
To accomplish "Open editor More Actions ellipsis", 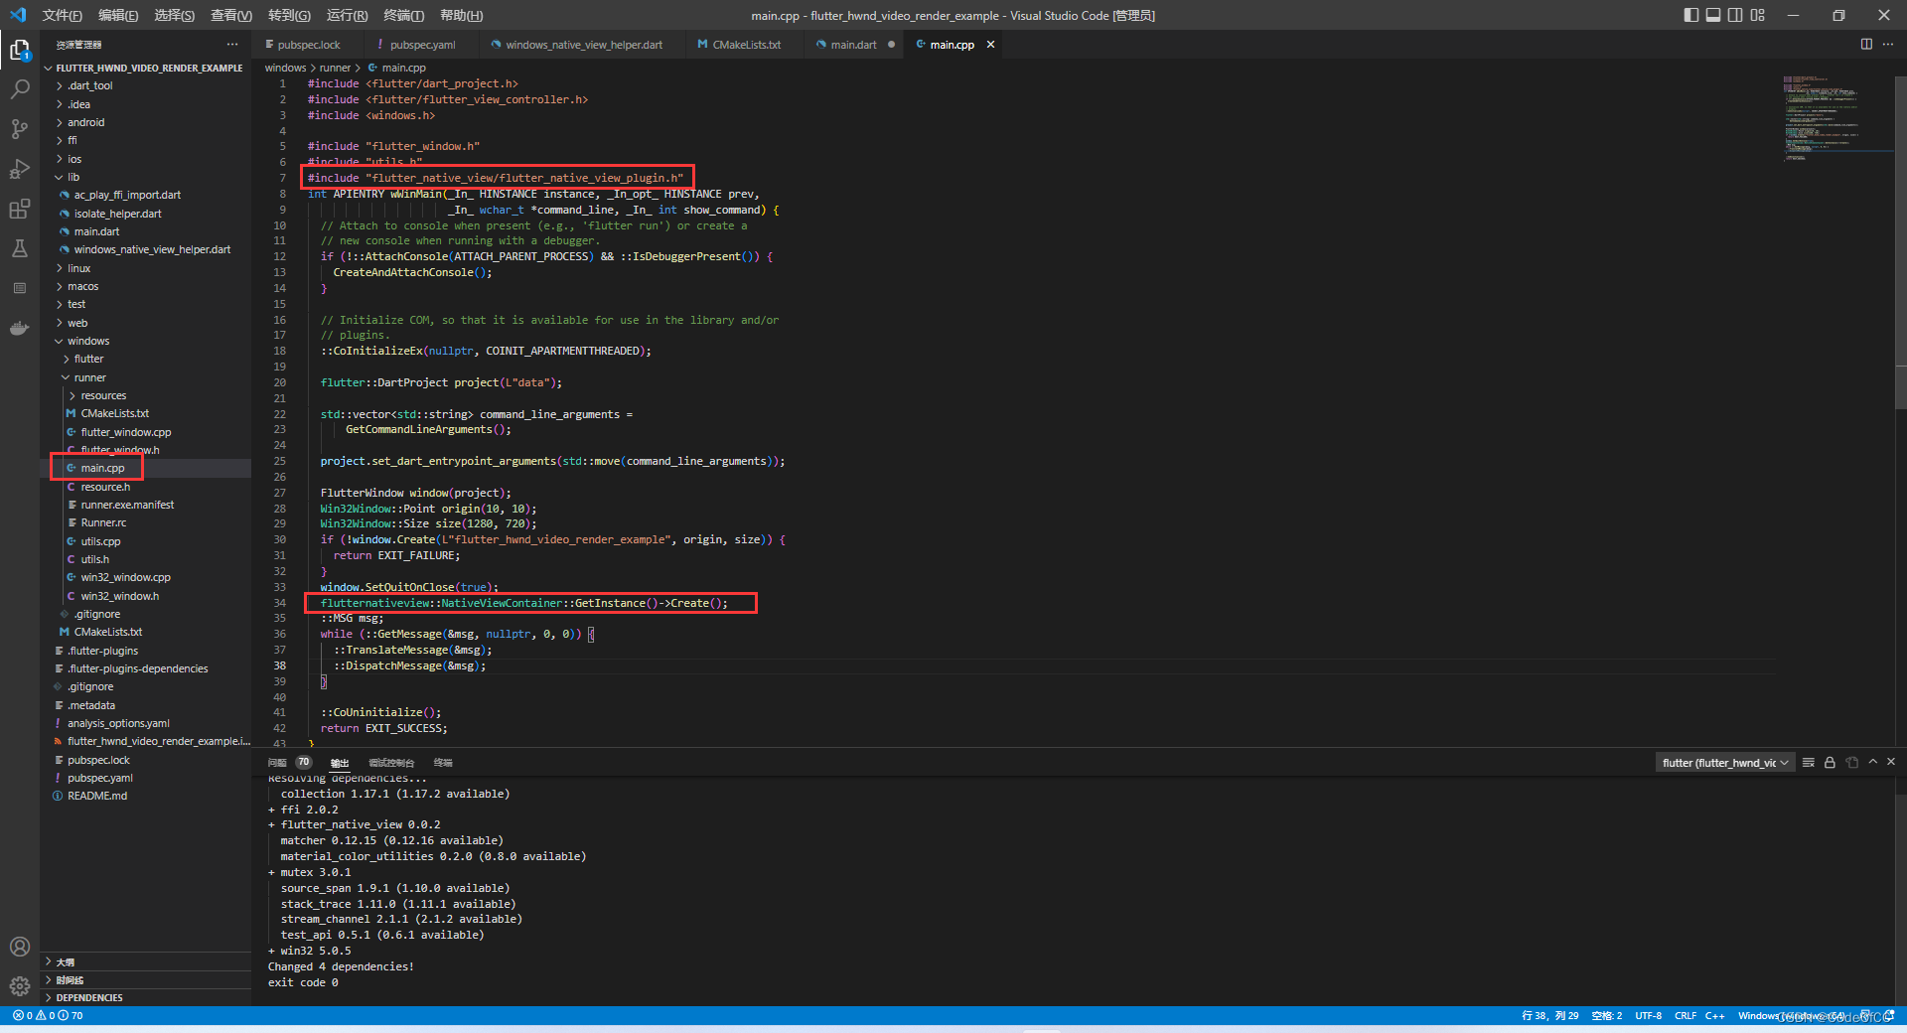I will 1888,44.
